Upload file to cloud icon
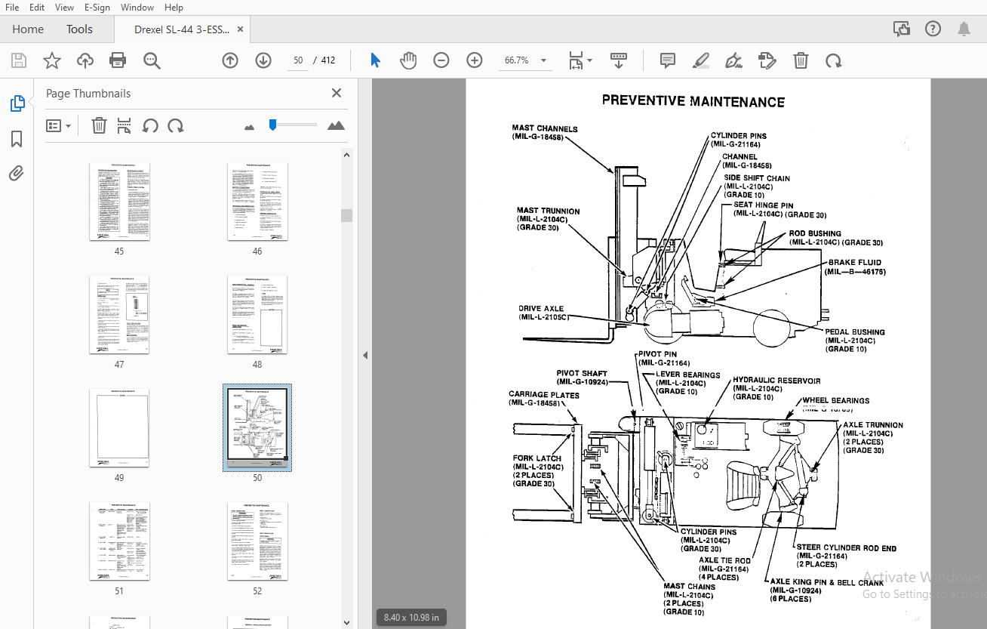 tap(85, 60)
